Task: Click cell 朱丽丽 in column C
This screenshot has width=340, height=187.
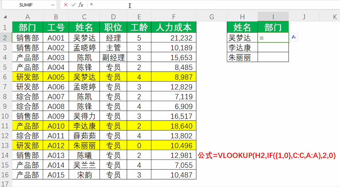Action: click(x=84, y=145)
